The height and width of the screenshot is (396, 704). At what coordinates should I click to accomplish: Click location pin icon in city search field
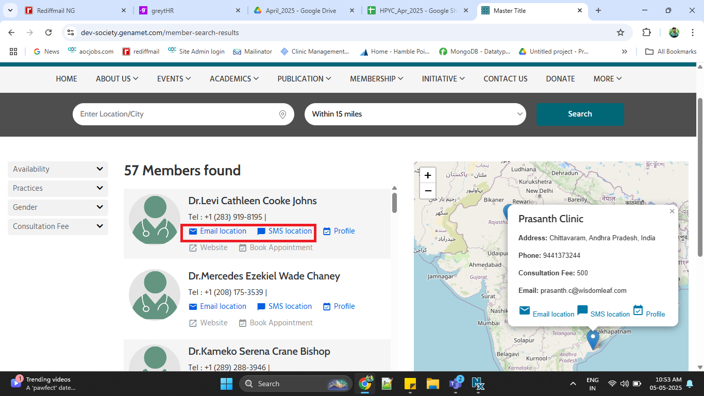coord(282,114)
